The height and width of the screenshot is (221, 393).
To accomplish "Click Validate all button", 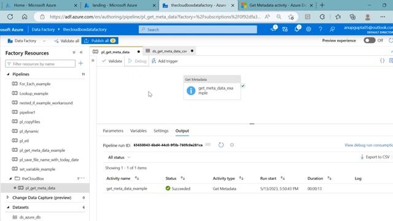I will [x=67, y=41].
